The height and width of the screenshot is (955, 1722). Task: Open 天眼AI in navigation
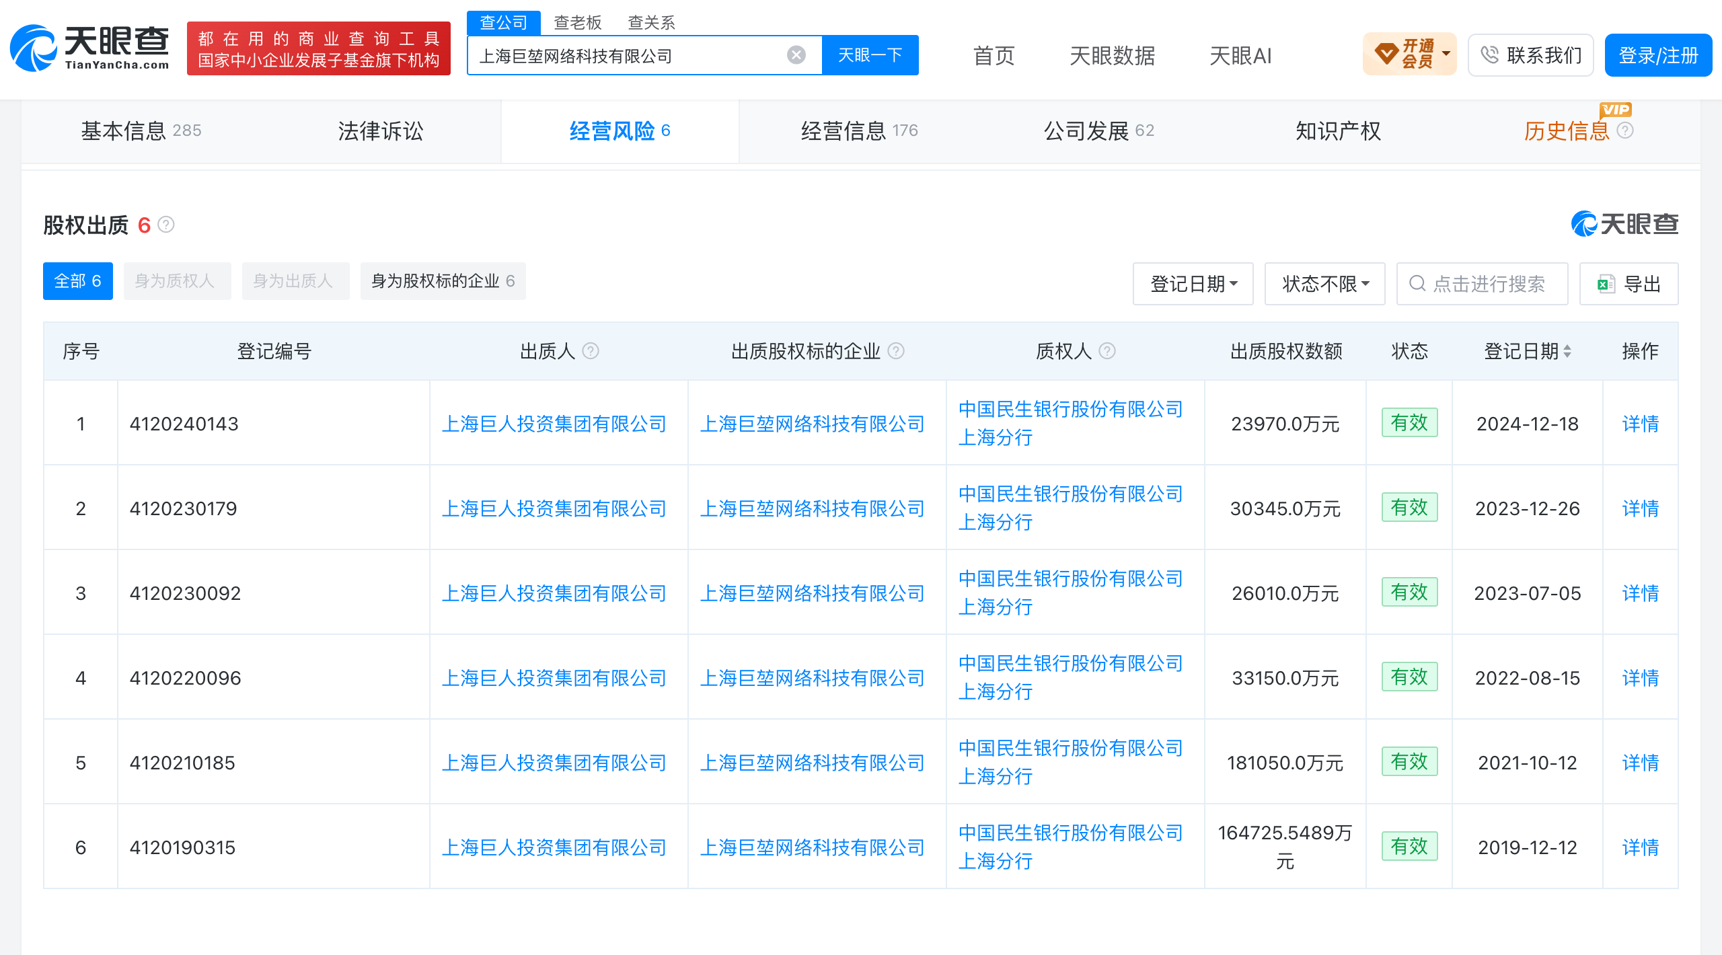click(1240, 55)
